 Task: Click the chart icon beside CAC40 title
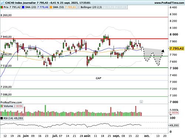(x=3, y=3)
